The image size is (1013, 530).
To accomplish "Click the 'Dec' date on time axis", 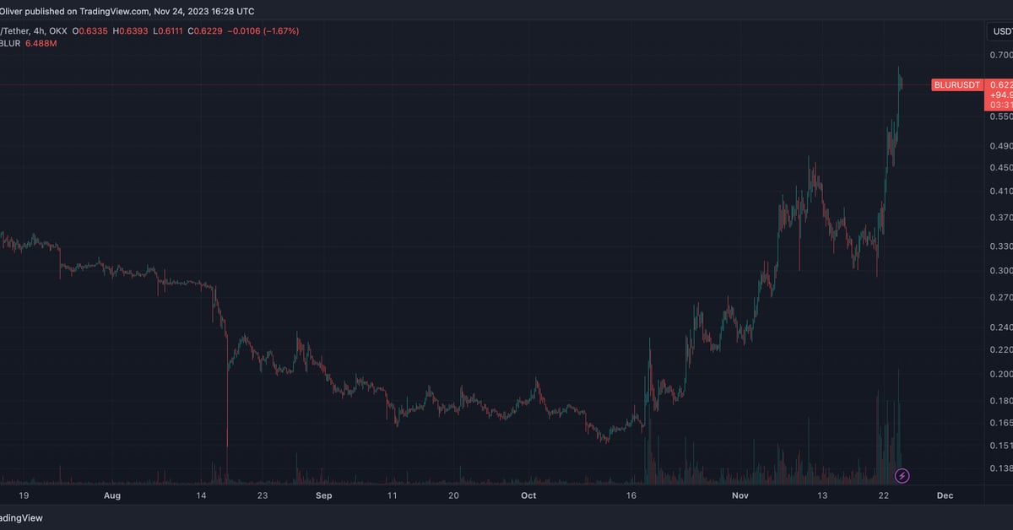I will (x=945, y=496).
